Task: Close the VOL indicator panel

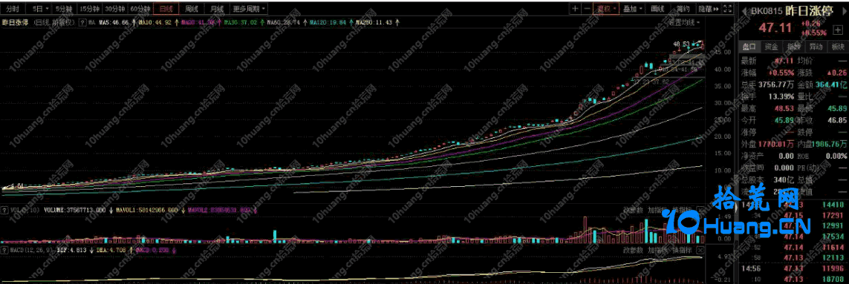Action: coord(700,211)
